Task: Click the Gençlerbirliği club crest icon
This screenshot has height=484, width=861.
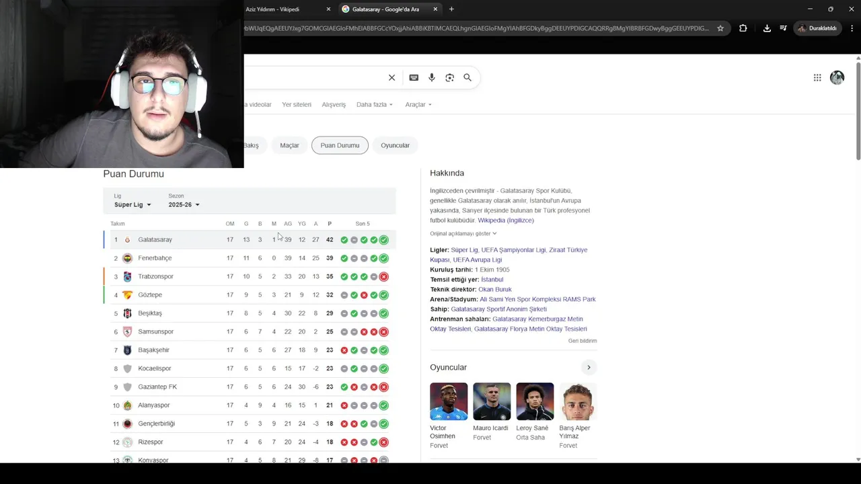Action: (x=127, y=424)
